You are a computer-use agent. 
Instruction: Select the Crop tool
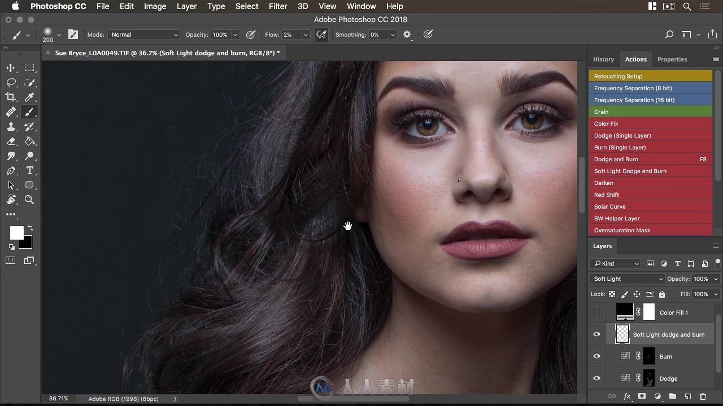pos(11,97)
